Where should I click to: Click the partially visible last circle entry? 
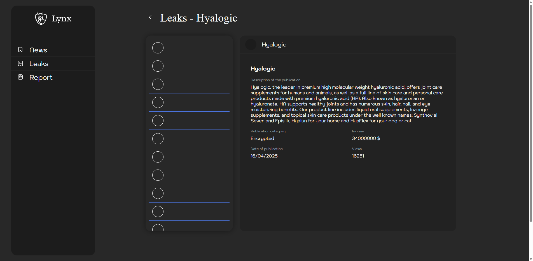(x=158, y=228)
